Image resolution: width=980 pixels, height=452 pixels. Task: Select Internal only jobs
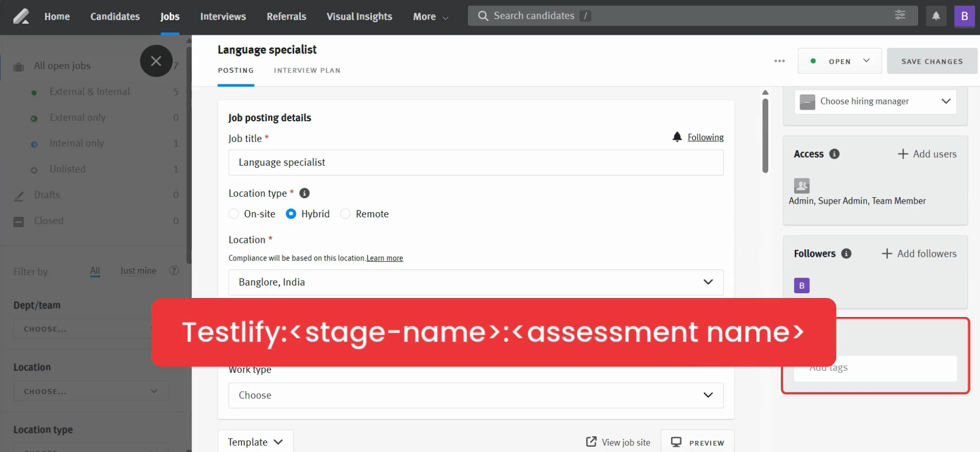pyautogui.click(x=77, y=143)
